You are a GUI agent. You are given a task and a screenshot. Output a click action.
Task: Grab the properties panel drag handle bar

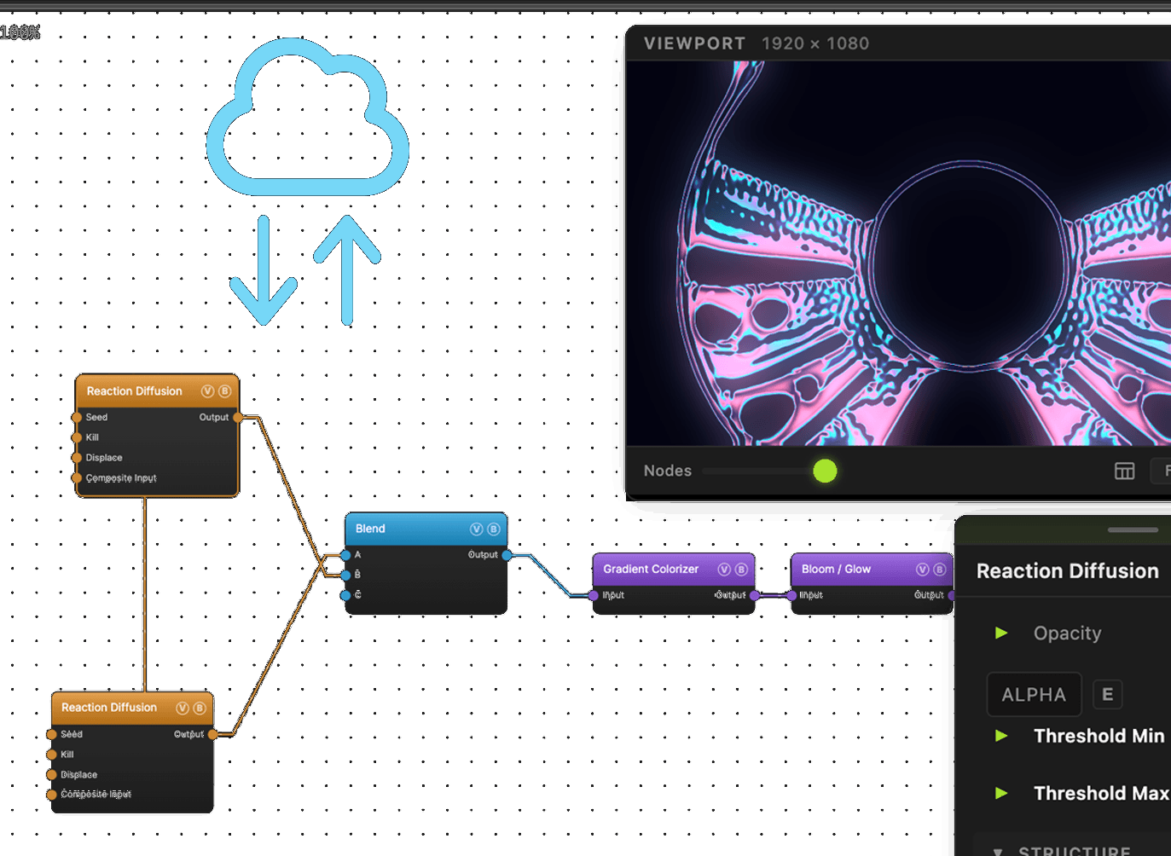click(x=1133, y=529)
